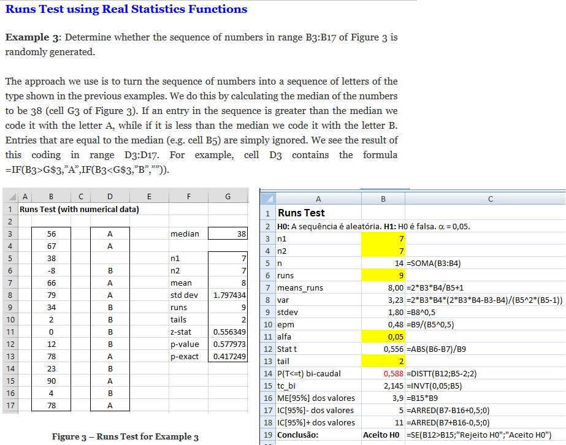Click the =B9/(B5^0,5) formula text
The image size is (566, 445).
coord(430,325)
